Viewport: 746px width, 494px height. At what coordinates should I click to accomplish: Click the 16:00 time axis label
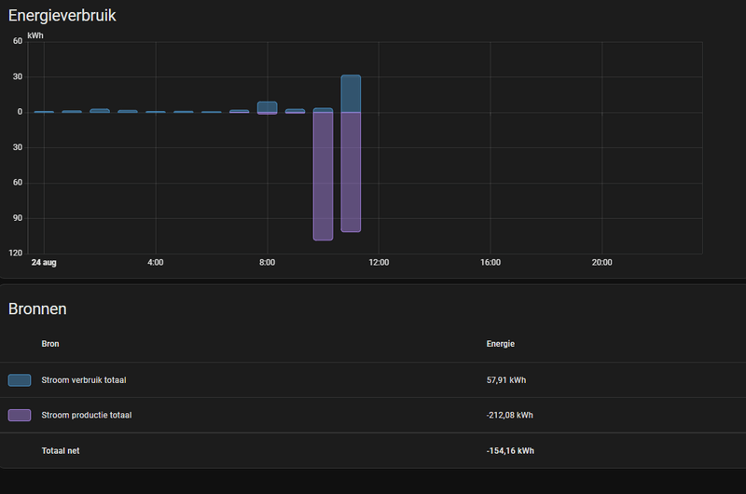click(490, 263)
